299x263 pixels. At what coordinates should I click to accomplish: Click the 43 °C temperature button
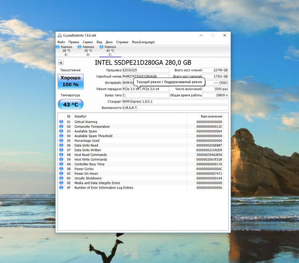[71, 104]
